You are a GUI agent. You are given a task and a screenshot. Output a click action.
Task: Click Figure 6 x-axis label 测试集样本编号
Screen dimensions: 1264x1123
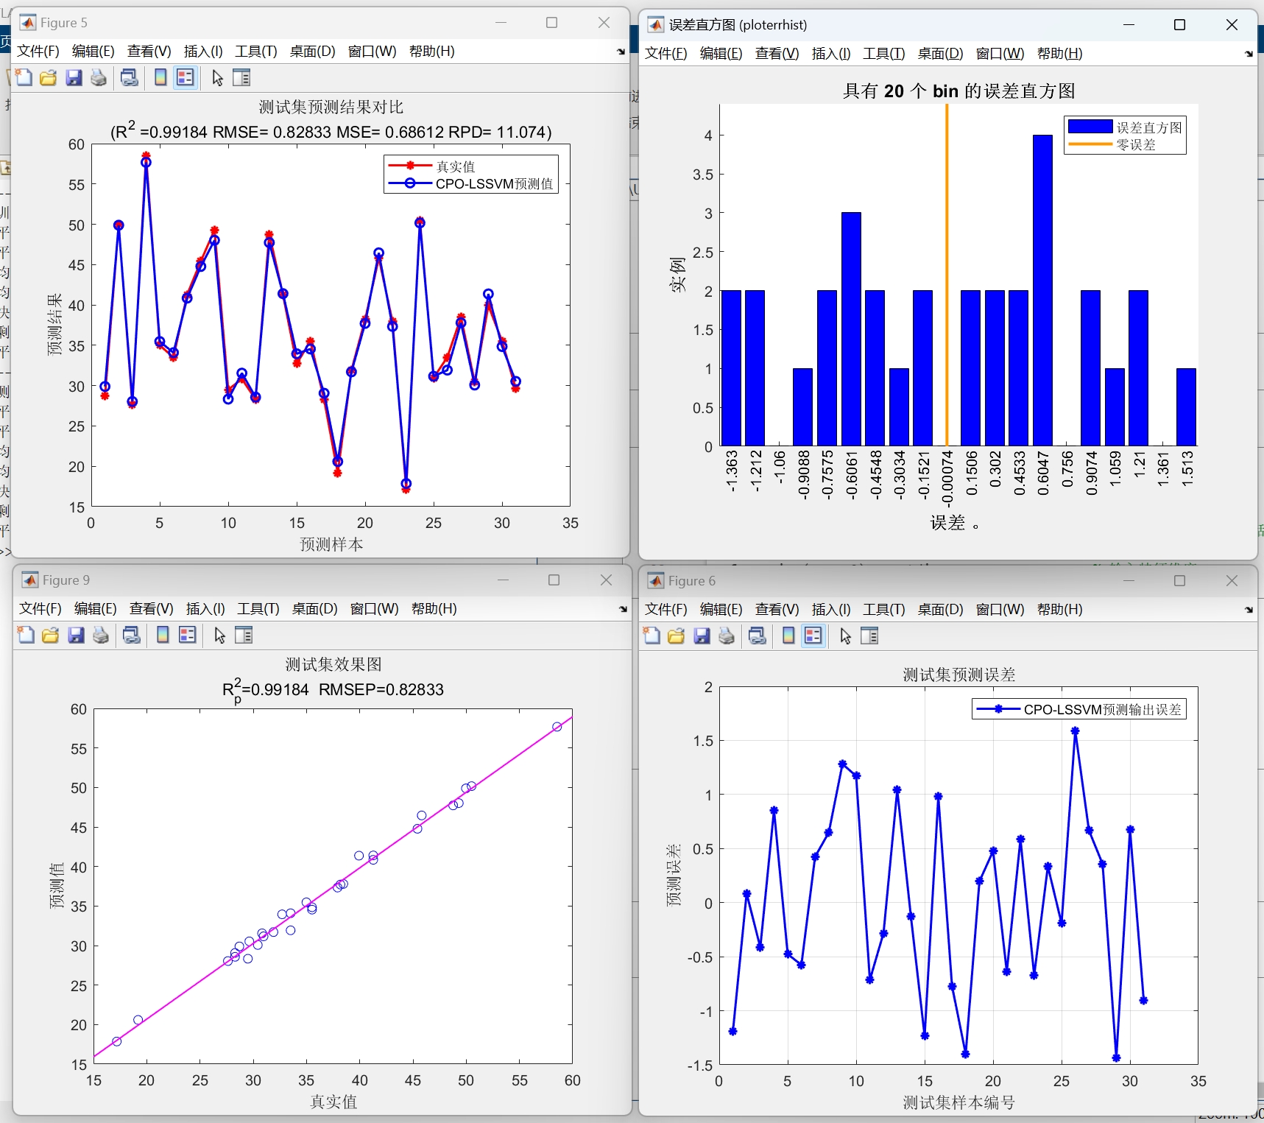click(x=959, y=1102)
